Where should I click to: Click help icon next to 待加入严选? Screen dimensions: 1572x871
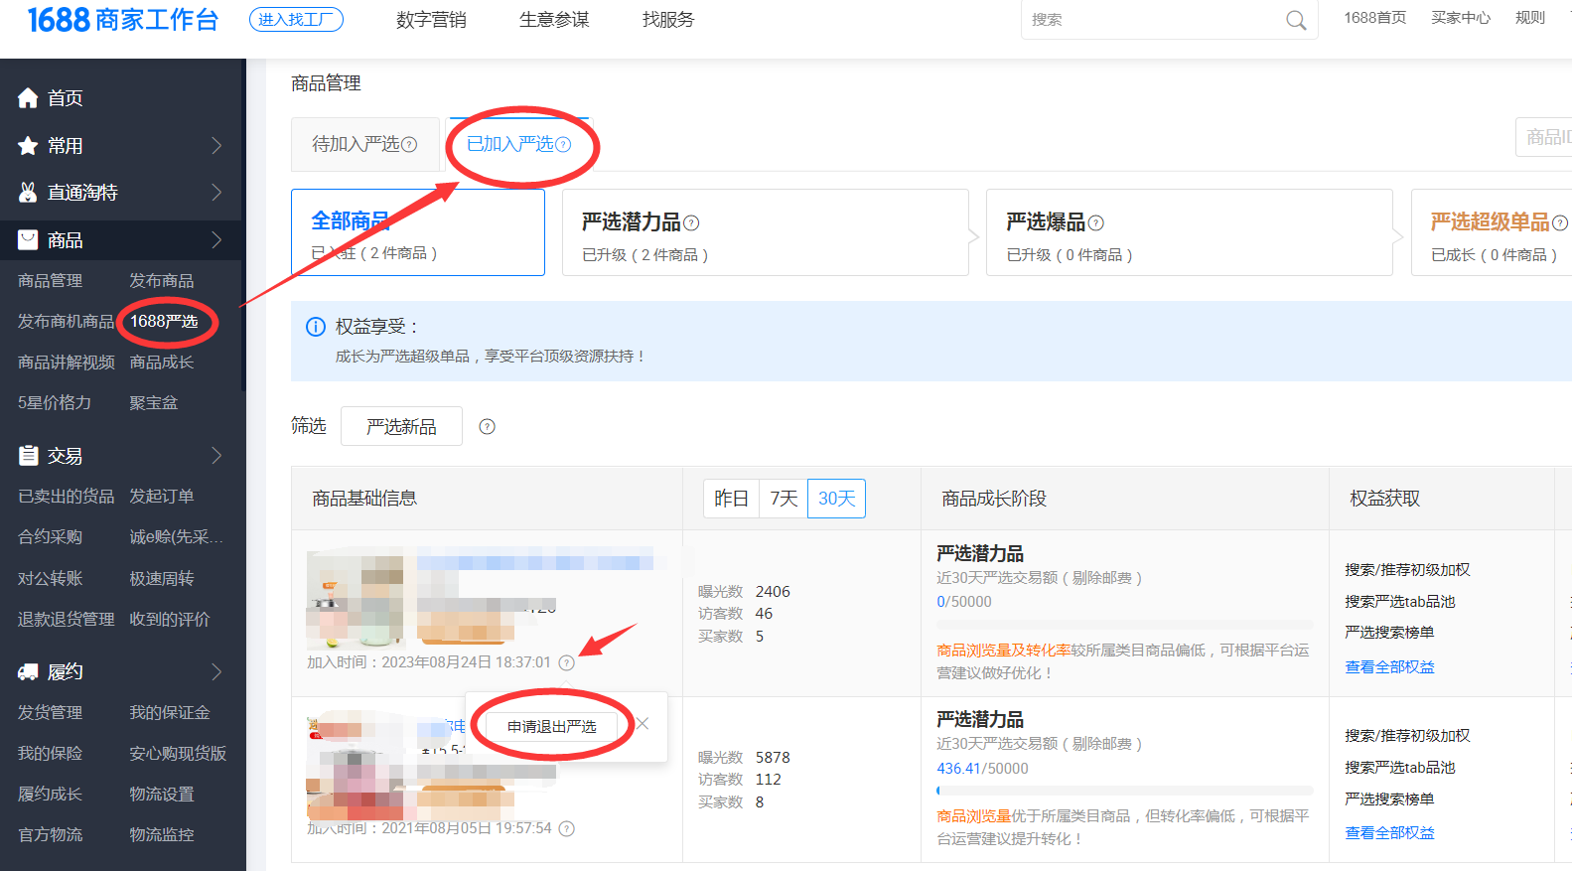point(409,145)
